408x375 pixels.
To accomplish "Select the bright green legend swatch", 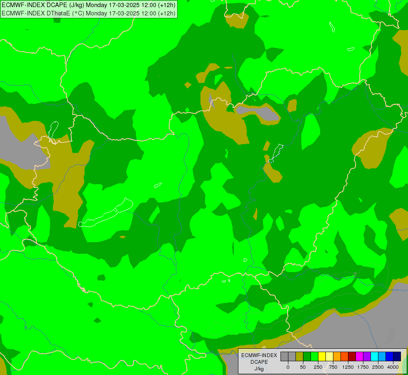I will [x=314, y=356].
